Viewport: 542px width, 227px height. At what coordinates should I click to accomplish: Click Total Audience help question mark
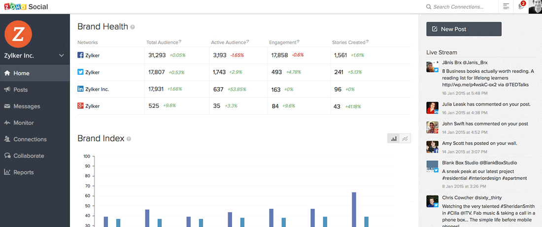[180, 41]
